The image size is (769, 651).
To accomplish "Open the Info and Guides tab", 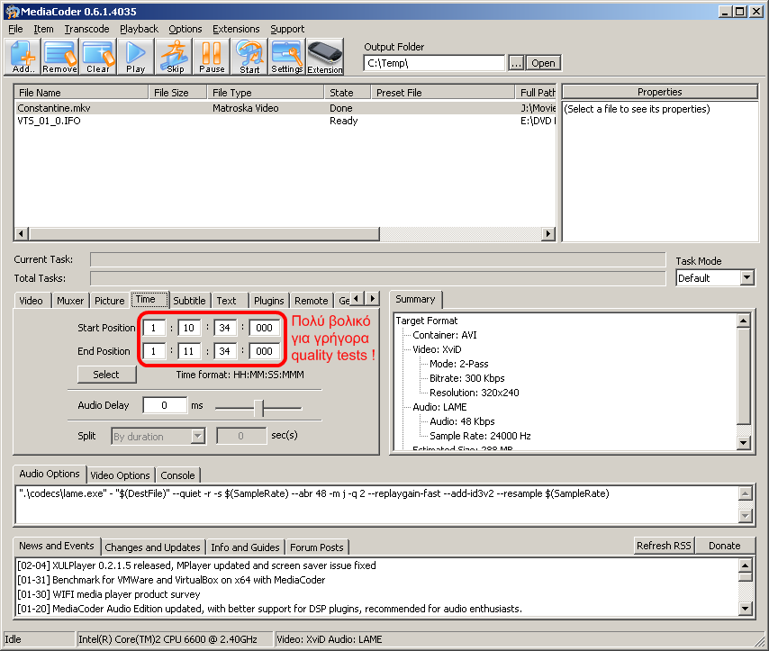I will point(245,547).
